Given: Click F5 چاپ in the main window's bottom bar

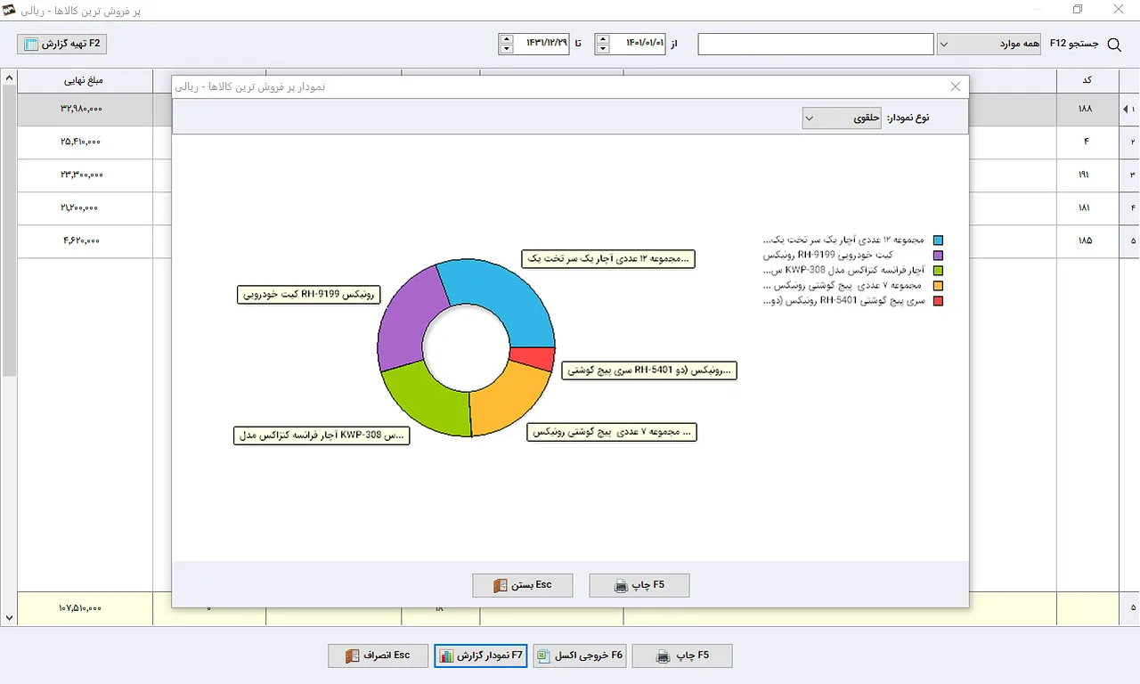Looking at the screenshot, I should 682,655.
